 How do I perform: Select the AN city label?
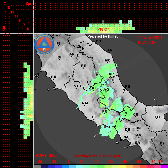pyautogui.click(x=110, y=50)
